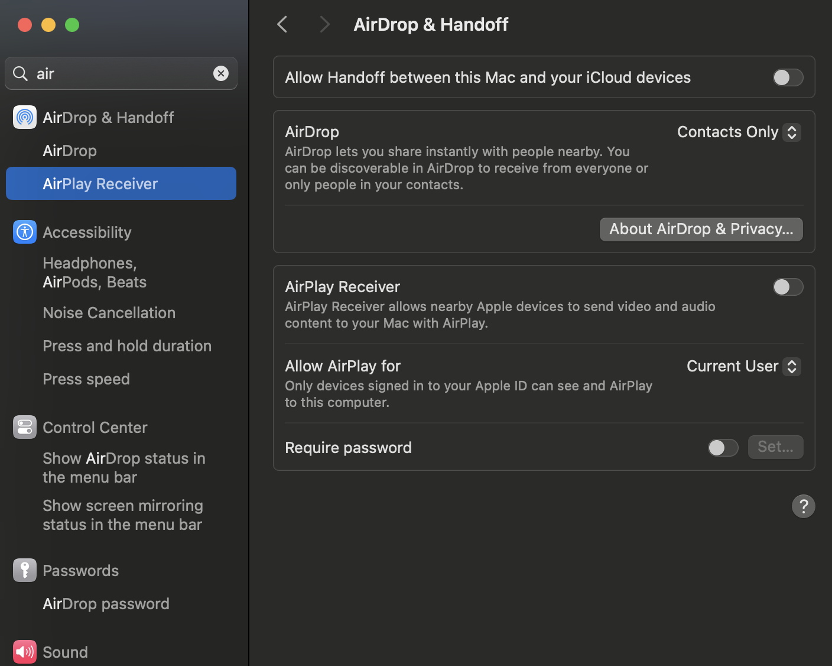Click the Control Center sidebar label

point(95,428)
